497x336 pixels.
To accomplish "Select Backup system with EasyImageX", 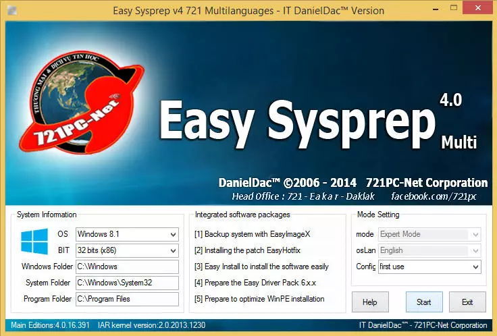I will pos(253,234).
